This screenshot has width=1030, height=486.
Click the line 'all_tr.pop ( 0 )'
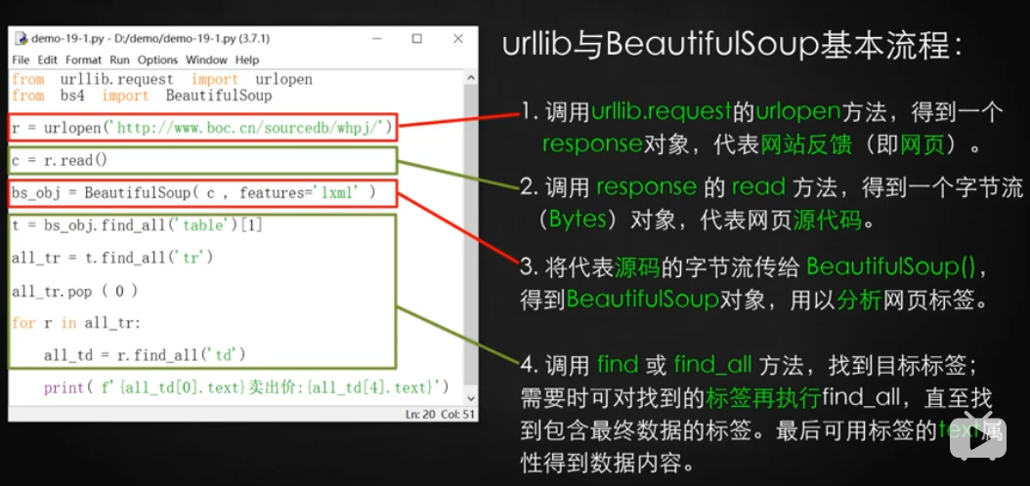(x=75, y=291)
